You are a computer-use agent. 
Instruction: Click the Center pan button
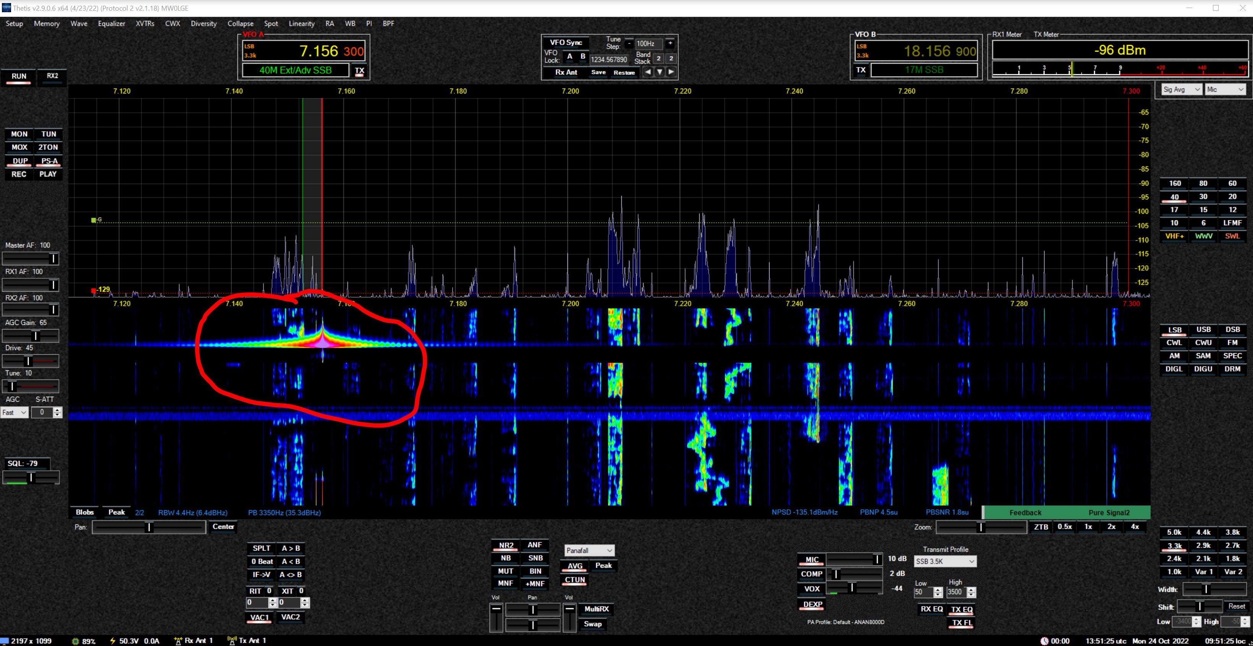223,527
